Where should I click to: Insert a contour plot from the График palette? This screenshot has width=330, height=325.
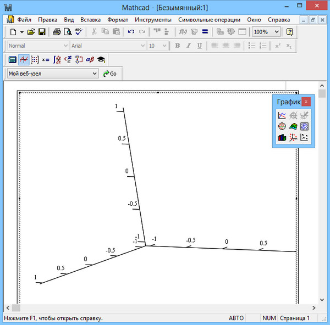point(304,126)
